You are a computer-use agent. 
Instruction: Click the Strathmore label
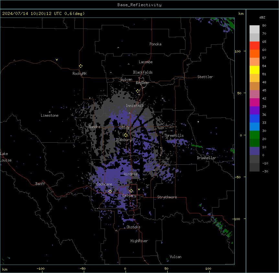[x=167, y=197]
